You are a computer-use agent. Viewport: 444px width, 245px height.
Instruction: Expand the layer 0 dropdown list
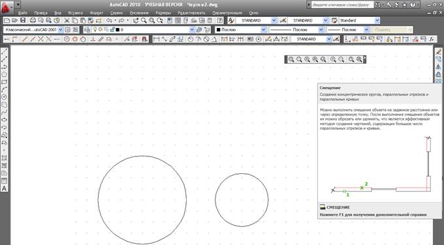[192, 29]
